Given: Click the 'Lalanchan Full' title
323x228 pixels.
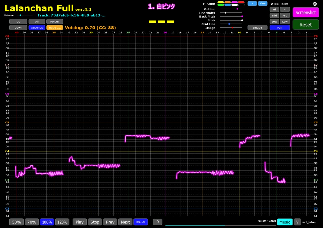Looking at the screenshot, I should (x=39, y=8).
